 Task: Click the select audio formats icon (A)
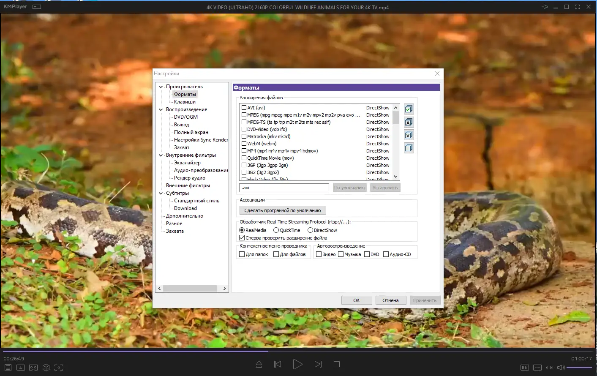409,122
